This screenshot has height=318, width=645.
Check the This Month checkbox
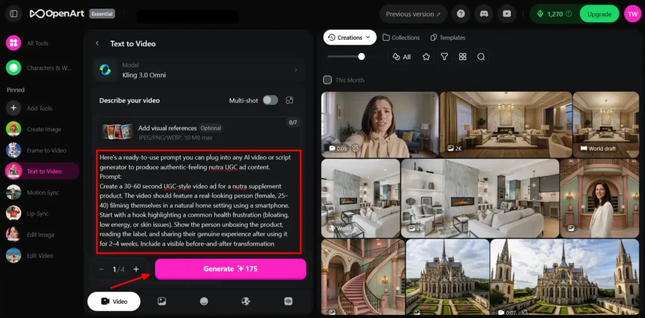click(x=328, y=80)
